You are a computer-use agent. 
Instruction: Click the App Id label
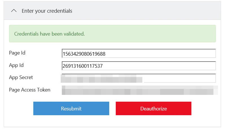16,65
